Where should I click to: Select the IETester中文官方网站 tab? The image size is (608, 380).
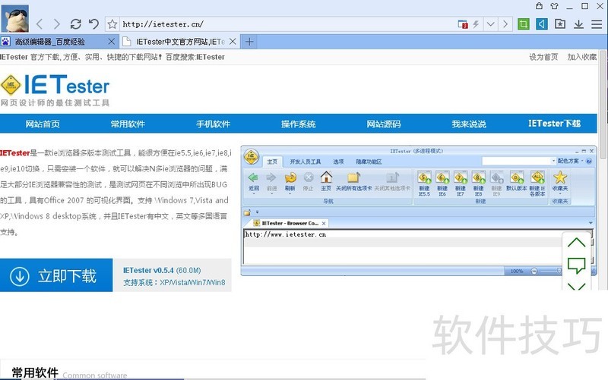click(x=179, y=42)
